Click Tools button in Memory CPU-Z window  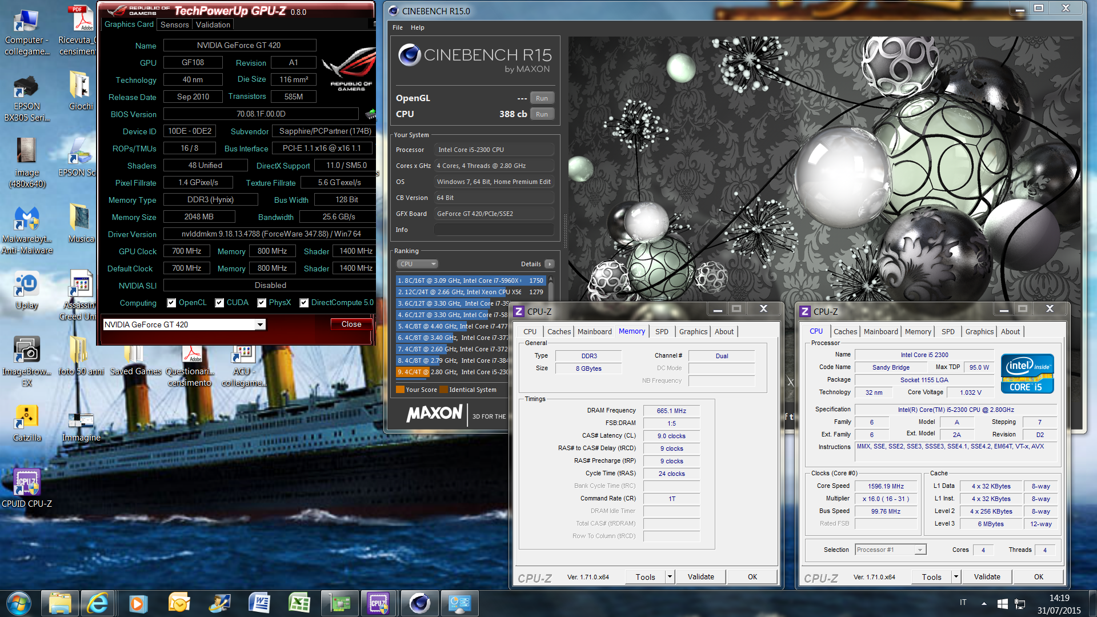(646, 576)
